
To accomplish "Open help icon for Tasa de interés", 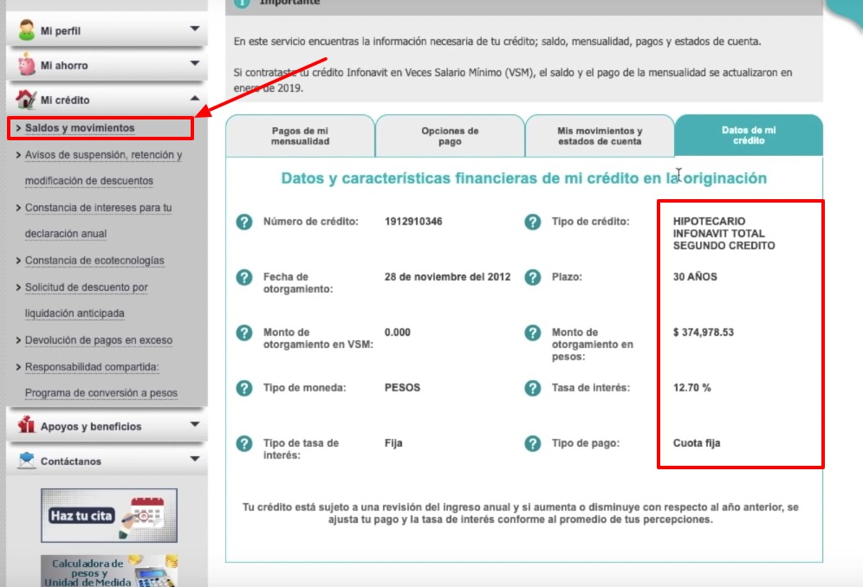I will [x=532, y=388].
